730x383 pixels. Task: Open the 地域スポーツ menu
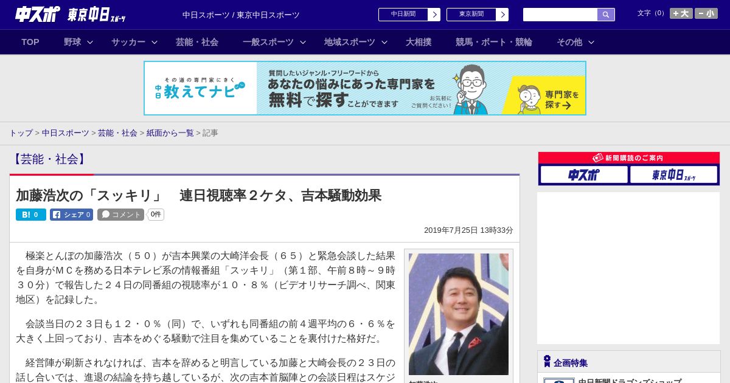coord(350,42)
